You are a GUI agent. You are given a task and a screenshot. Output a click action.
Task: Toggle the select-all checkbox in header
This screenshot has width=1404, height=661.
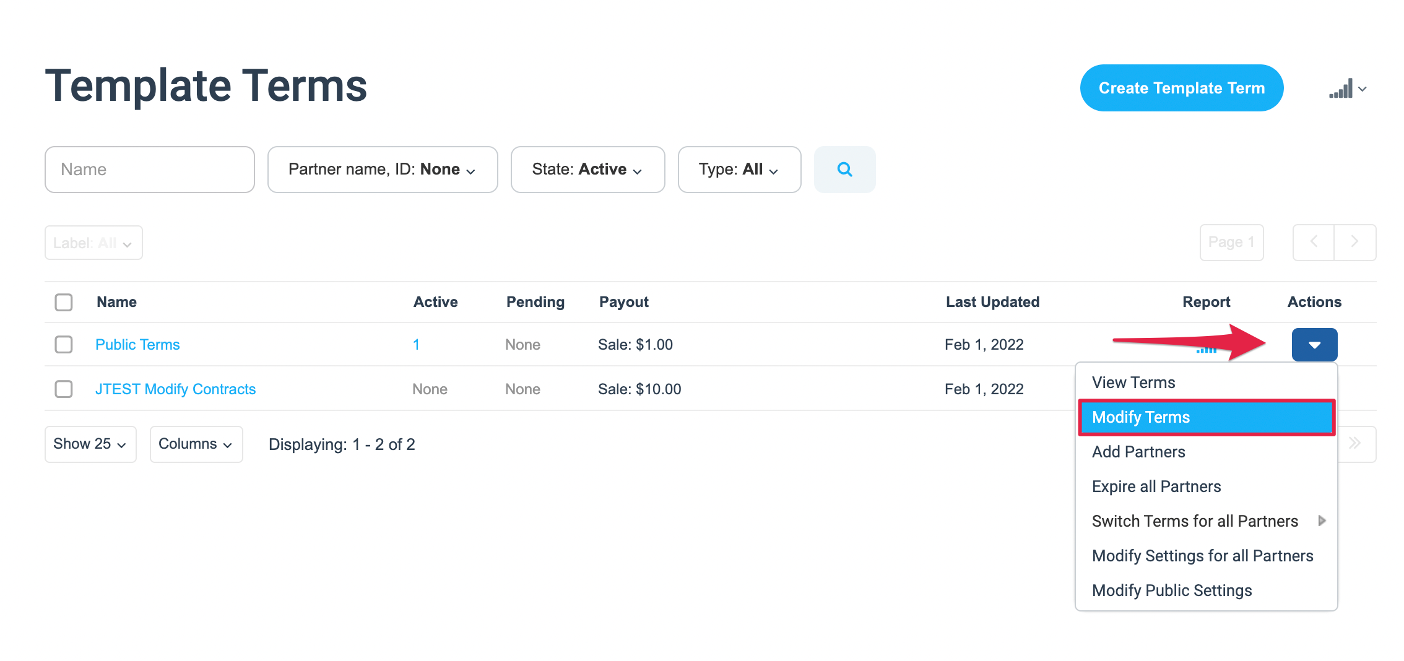click(64, 302)
